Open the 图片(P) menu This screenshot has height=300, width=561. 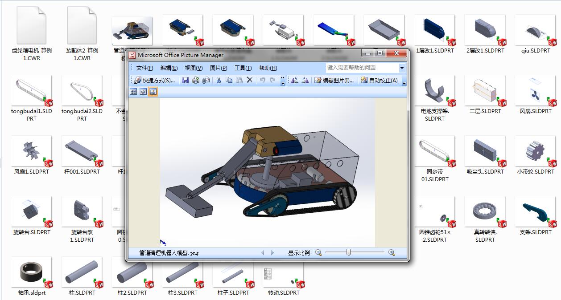click(218, 68)
